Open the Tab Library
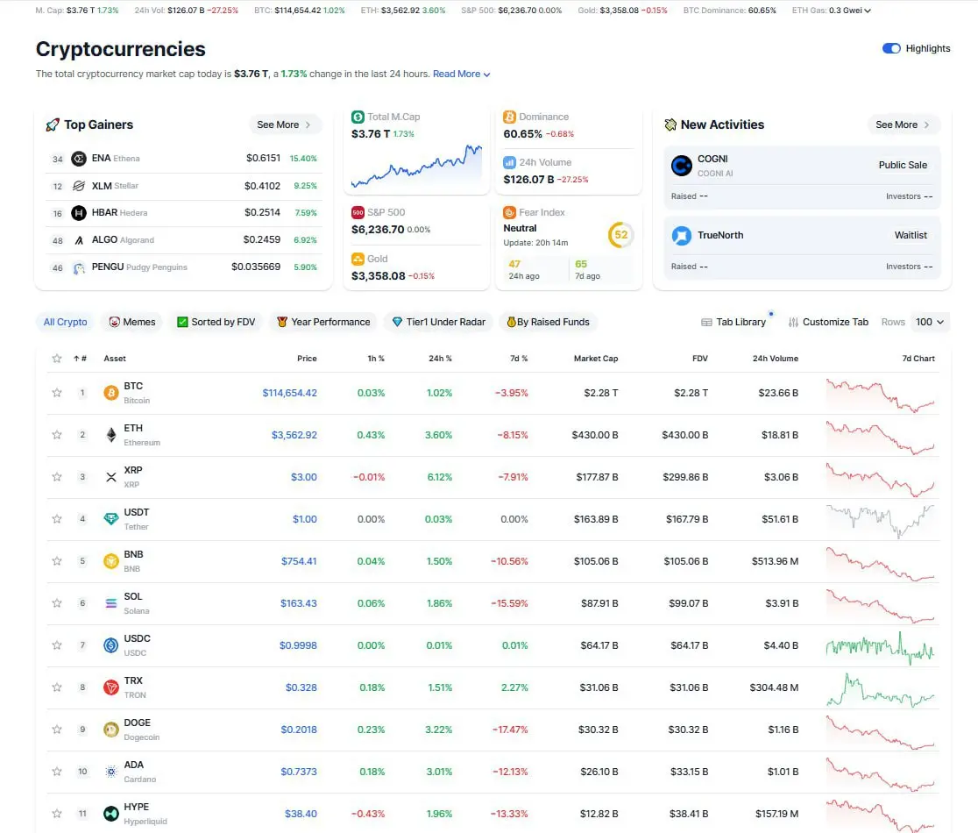Screen dimensions: 978x833 pos(733,322)
